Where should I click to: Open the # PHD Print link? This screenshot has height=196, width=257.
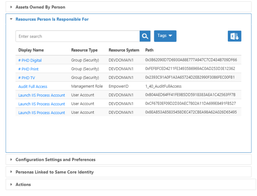28,69
